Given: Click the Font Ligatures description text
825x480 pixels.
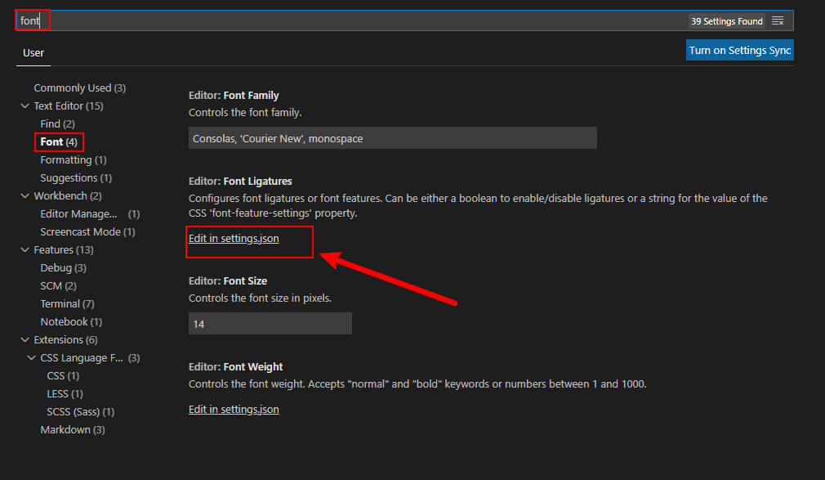Looking at the screenshot, I should tap(479, 206).
